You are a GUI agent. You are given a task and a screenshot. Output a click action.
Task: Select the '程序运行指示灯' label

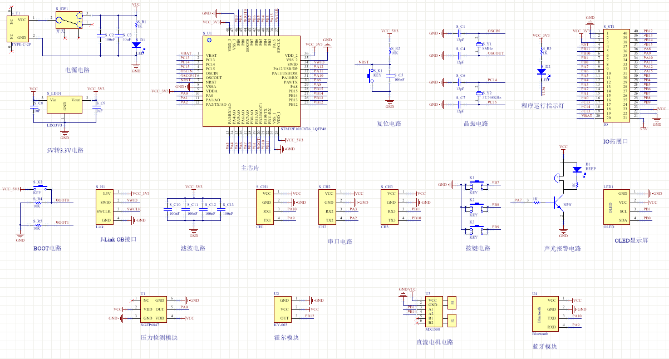543,105
